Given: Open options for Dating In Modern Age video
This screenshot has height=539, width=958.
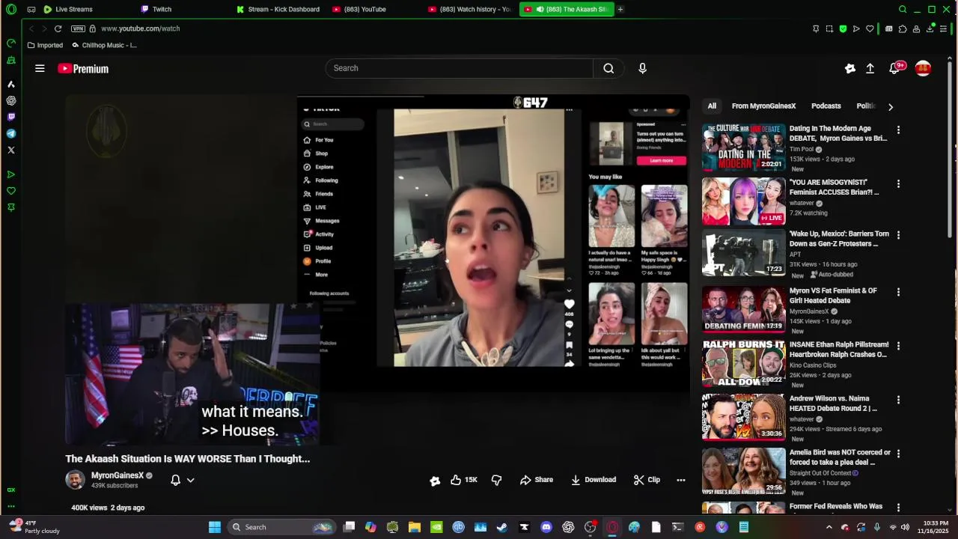Looking at the screenshot, I should click(898, 130).
